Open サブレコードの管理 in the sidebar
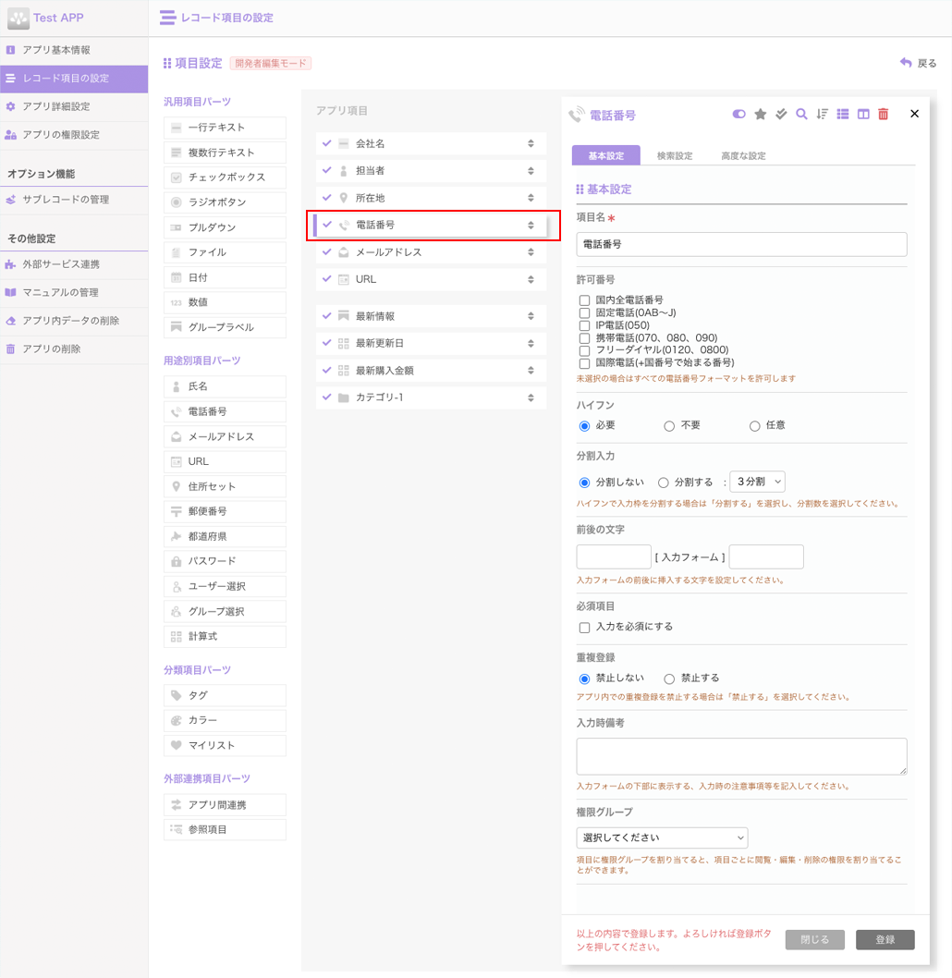The height and width of the screenshot is (978, 952). 74,200
